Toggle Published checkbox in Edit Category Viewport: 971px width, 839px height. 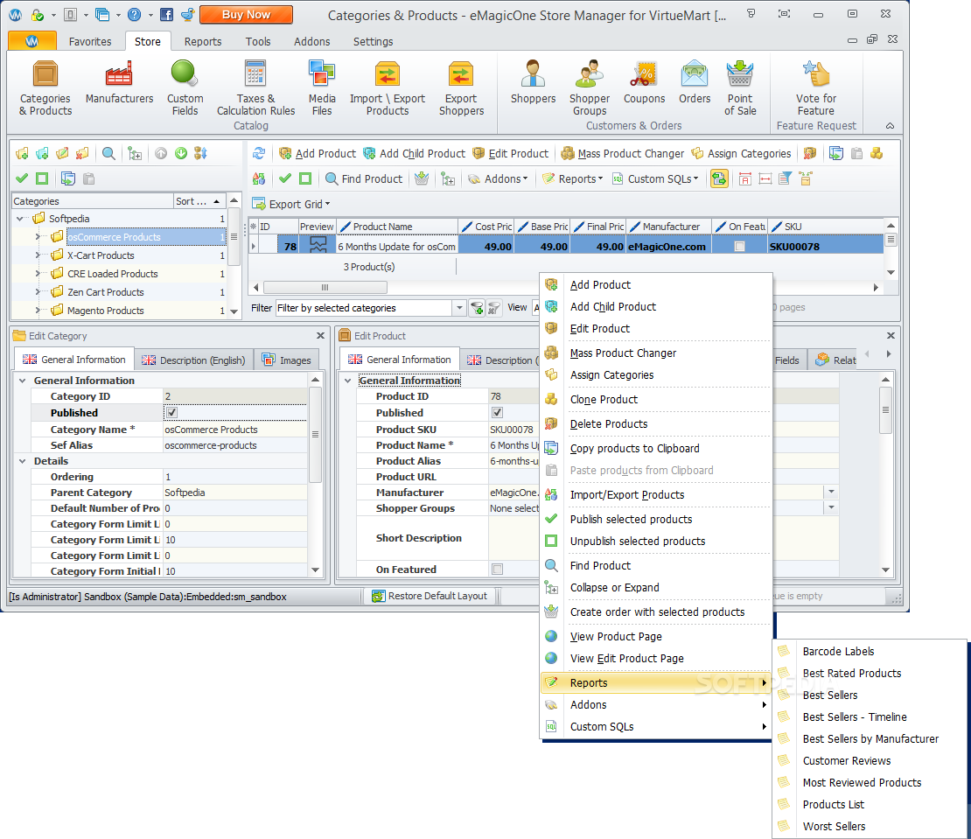[172, 412]
